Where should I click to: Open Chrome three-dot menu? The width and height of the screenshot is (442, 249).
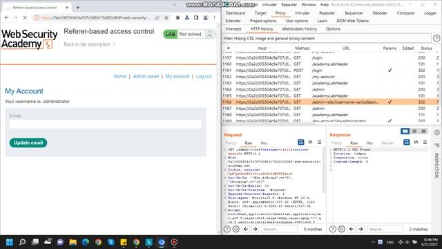coord(215,18)
